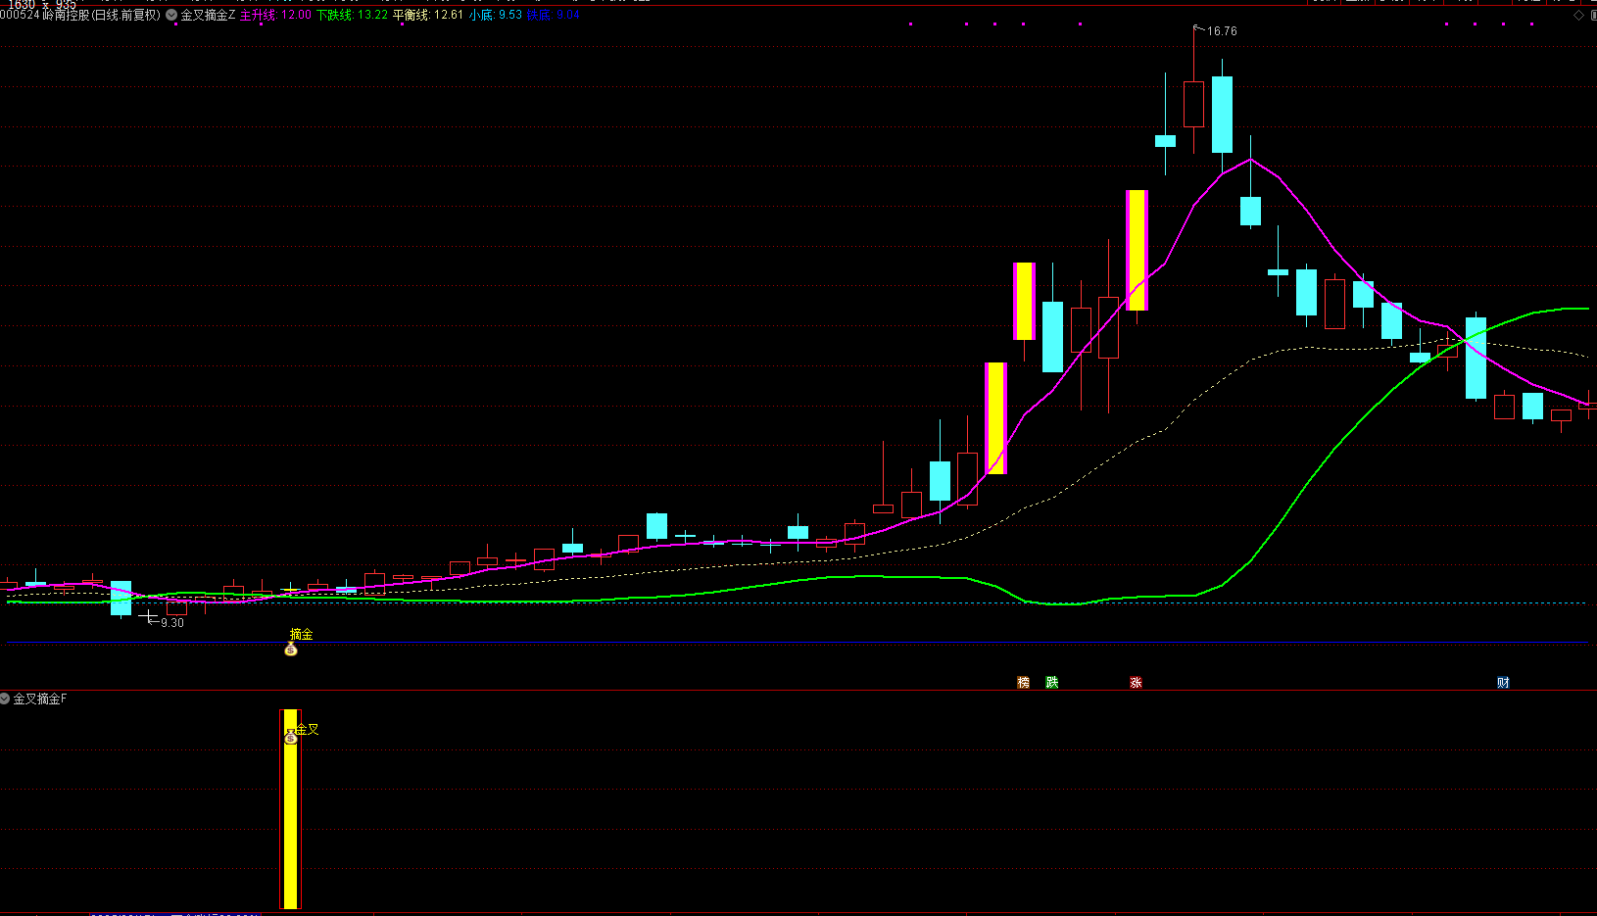This screenshot has width=1597, height=916.
Task: Click the cyan candle at the 9.30 low
Action: pos(121,599)
